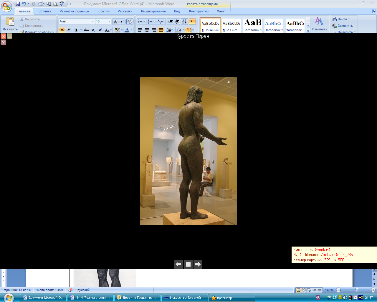This screenshot has height=302, width=377.
Task: Open the Конструктор table tools tab
Action: [x=199, y=11]
